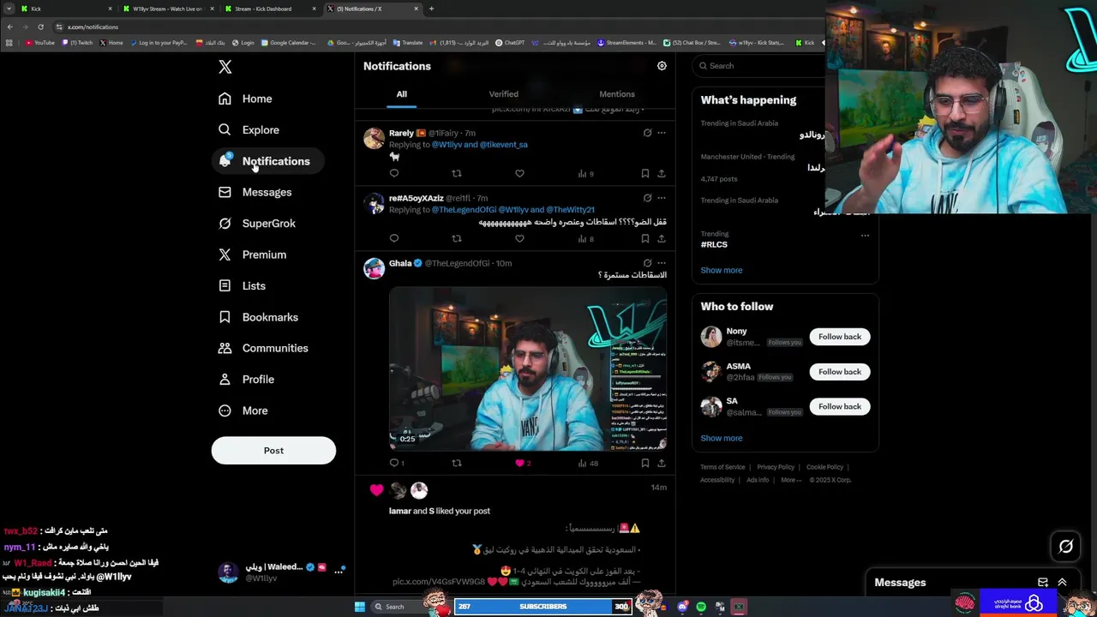Screen dimensions: 1097x617
Task: Switch to the Mentions tab
Action: point(617,94)
